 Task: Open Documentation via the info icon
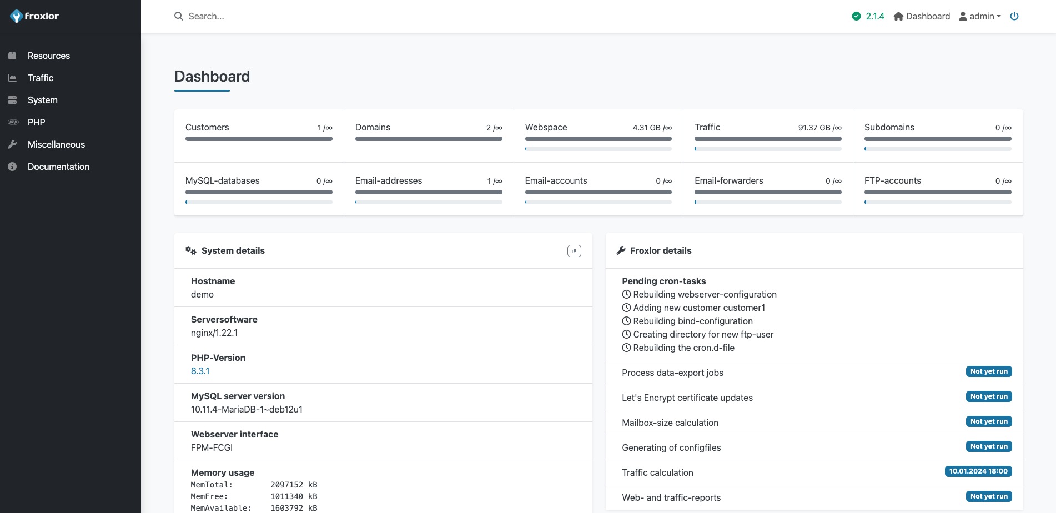pos(13,167)
